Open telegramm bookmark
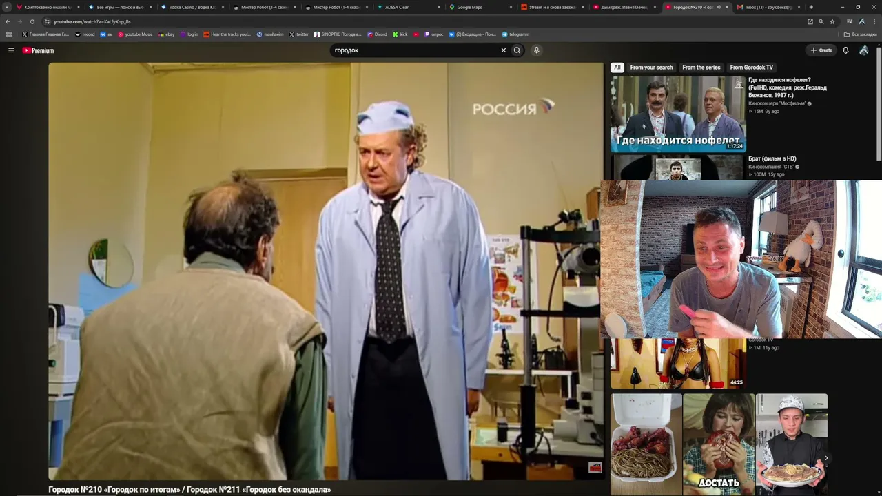The width and height of the screenshot is (882, 496). pos(515,34)
